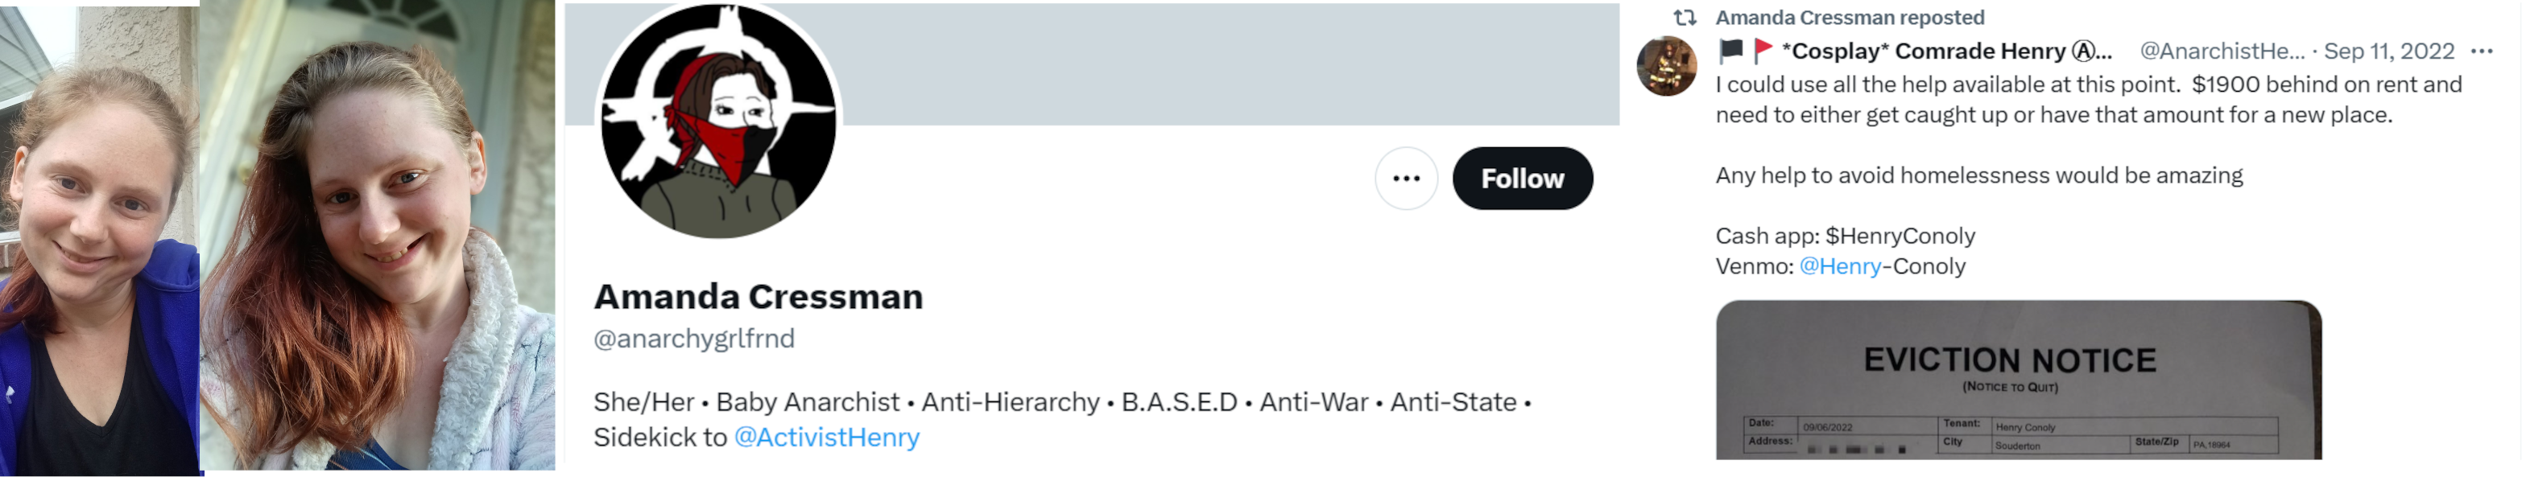Click the "Amanda Cressman reposted" label
2522x477 pixels.
(x=1850, y=18)
